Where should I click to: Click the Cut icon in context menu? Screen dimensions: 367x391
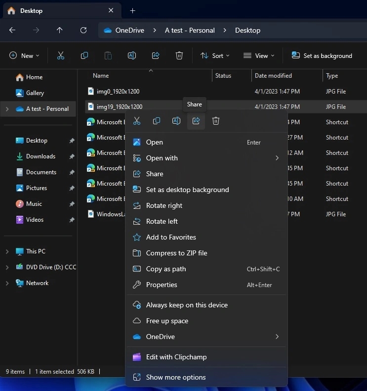coord(137,121)
